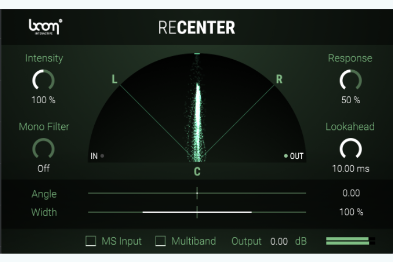This screenshot has height=262, width=393.
Task: Click the Mono Filter knob
Action: click(x=43, y=149)
